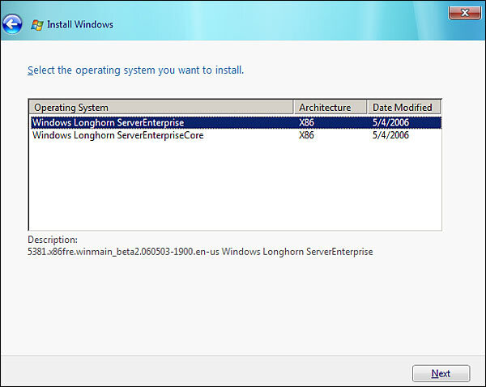The height and width of the screenshot is (387, 486).
Task: Click 5/4/2006 date in ServerEnterpriseCore row
Action: (390, 135)
